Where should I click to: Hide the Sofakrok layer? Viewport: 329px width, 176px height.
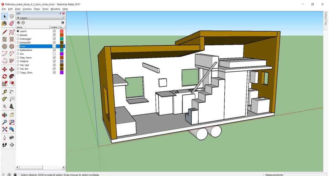54,61
